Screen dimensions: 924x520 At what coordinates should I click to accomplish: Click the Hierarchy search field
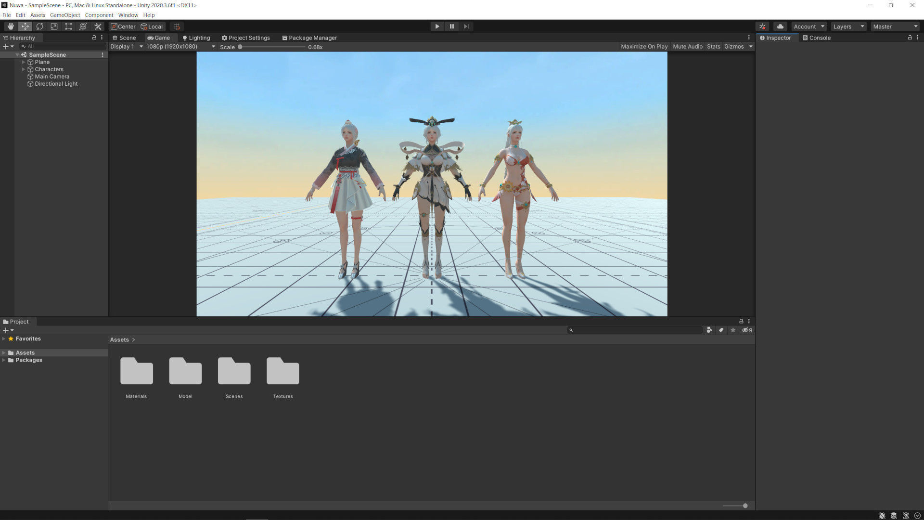pos(63,47)
